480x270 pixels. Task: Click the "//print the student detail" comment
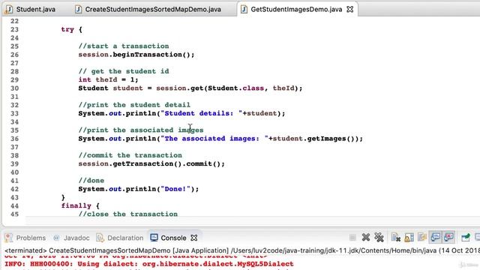point(134,105)
